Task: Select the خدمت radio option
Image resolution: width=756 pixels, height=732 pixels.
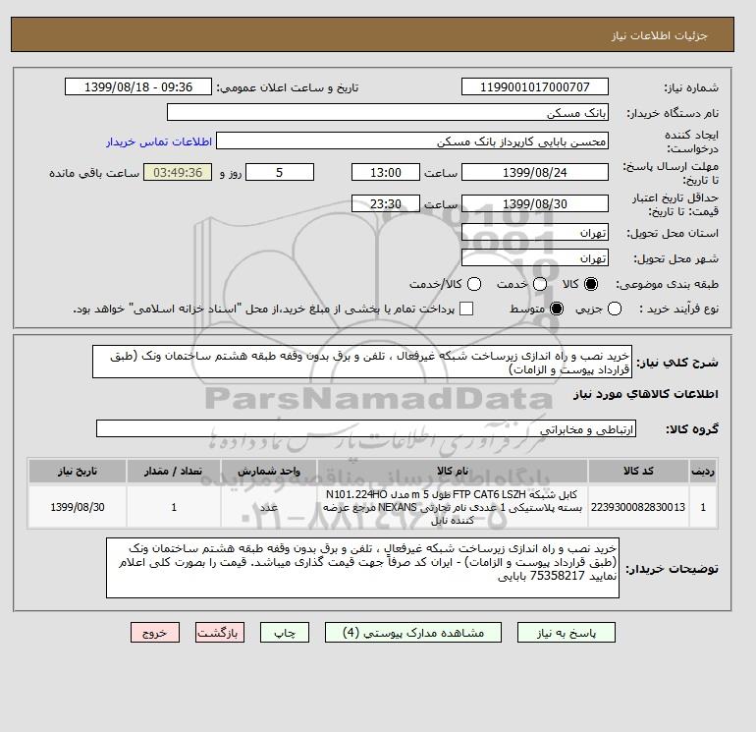Action: click(x=540, y=284)
